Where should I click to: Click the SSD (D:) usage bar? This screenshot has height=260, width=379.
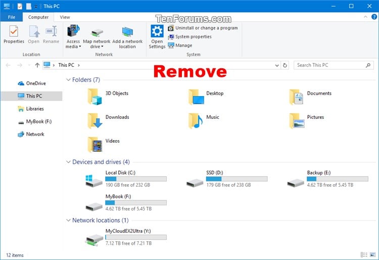tap(236, 179)
